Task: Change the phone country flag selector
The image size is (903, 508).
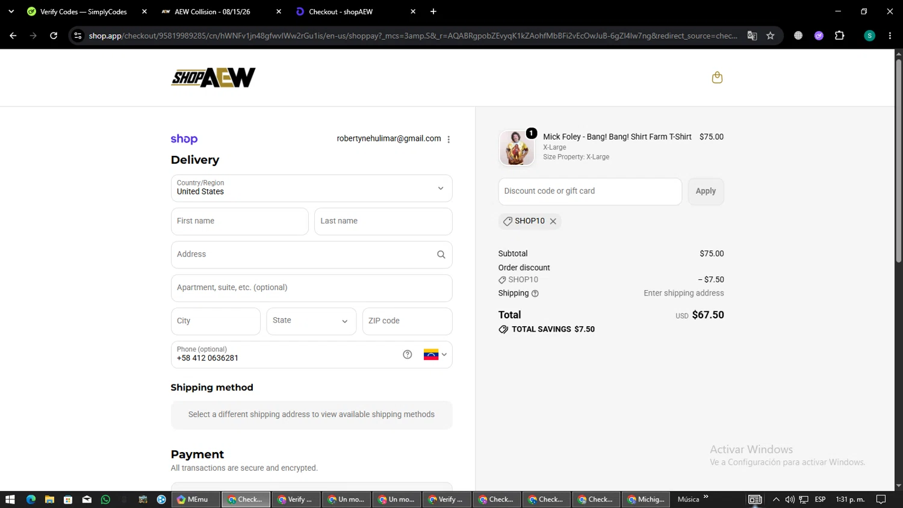Action: coord(435,355)
